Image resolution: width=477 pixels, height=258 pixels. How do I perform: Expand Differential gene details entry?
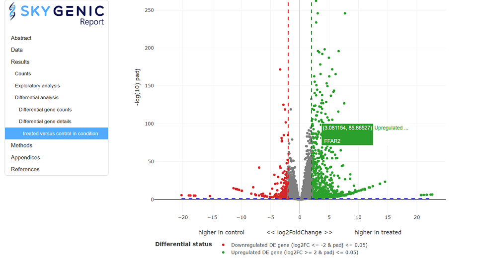[45, 122]
